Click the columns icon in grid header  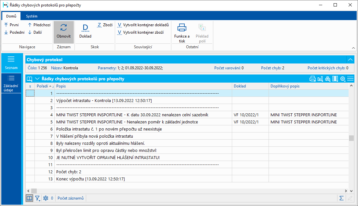[x=335, y=79]
